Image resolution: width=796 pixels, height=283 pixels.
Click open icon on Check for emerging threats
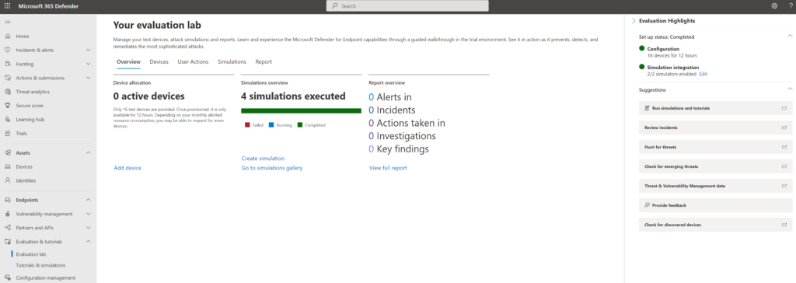tap(784, 166)
